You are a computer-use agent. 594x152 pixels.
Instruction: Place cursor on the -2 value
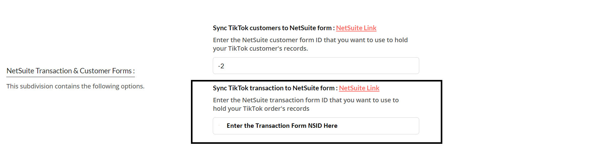[221, 66]
